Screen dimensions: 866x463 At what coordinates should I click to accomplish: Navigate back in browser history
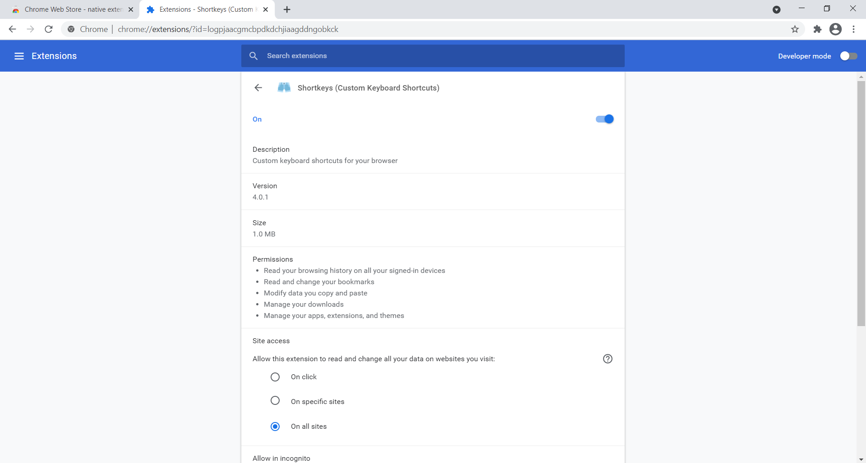pyautogui.click(x=13, y=29)
